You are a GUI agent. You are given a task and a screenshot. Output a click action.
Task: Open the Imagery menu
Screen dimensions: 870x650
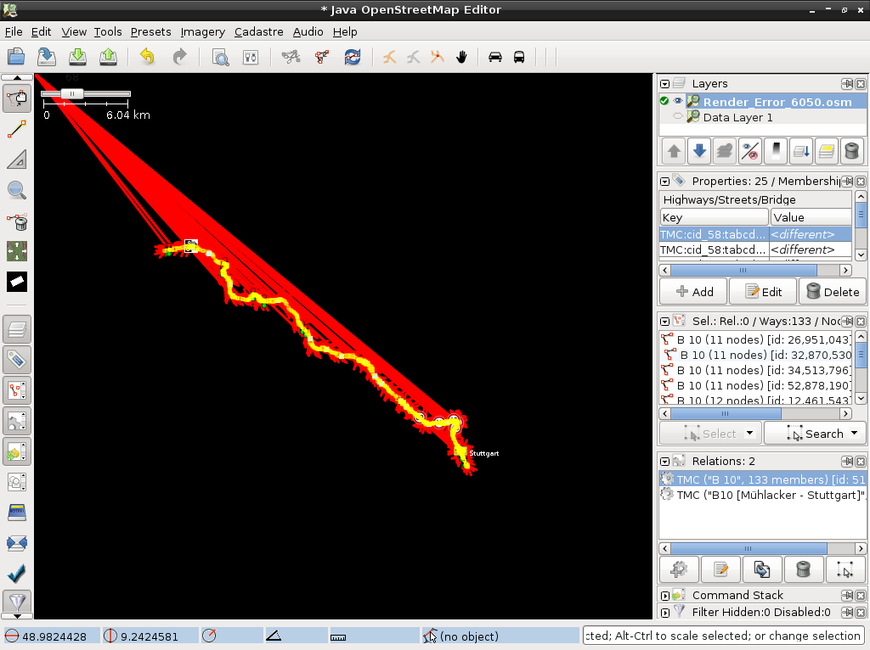(x=202, y=31)
